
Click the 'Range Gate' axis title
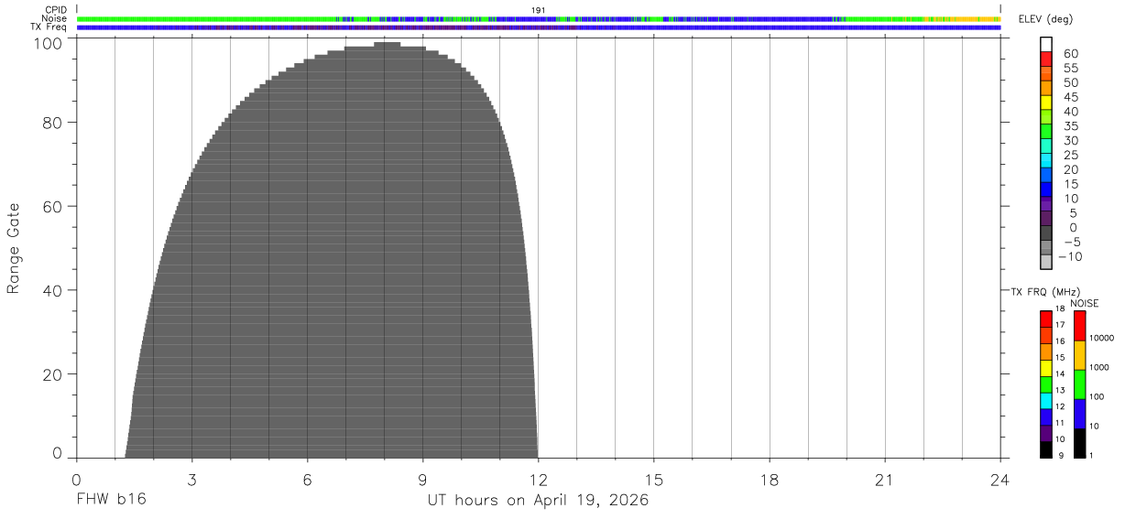point(14,248)
